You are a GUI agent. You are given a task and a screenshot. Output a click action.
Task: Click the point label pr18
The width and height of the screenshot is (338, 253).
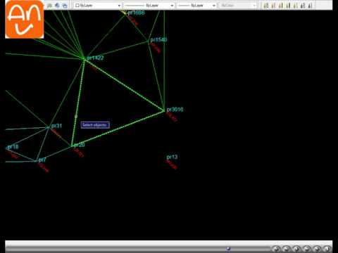tap(13, 147)
